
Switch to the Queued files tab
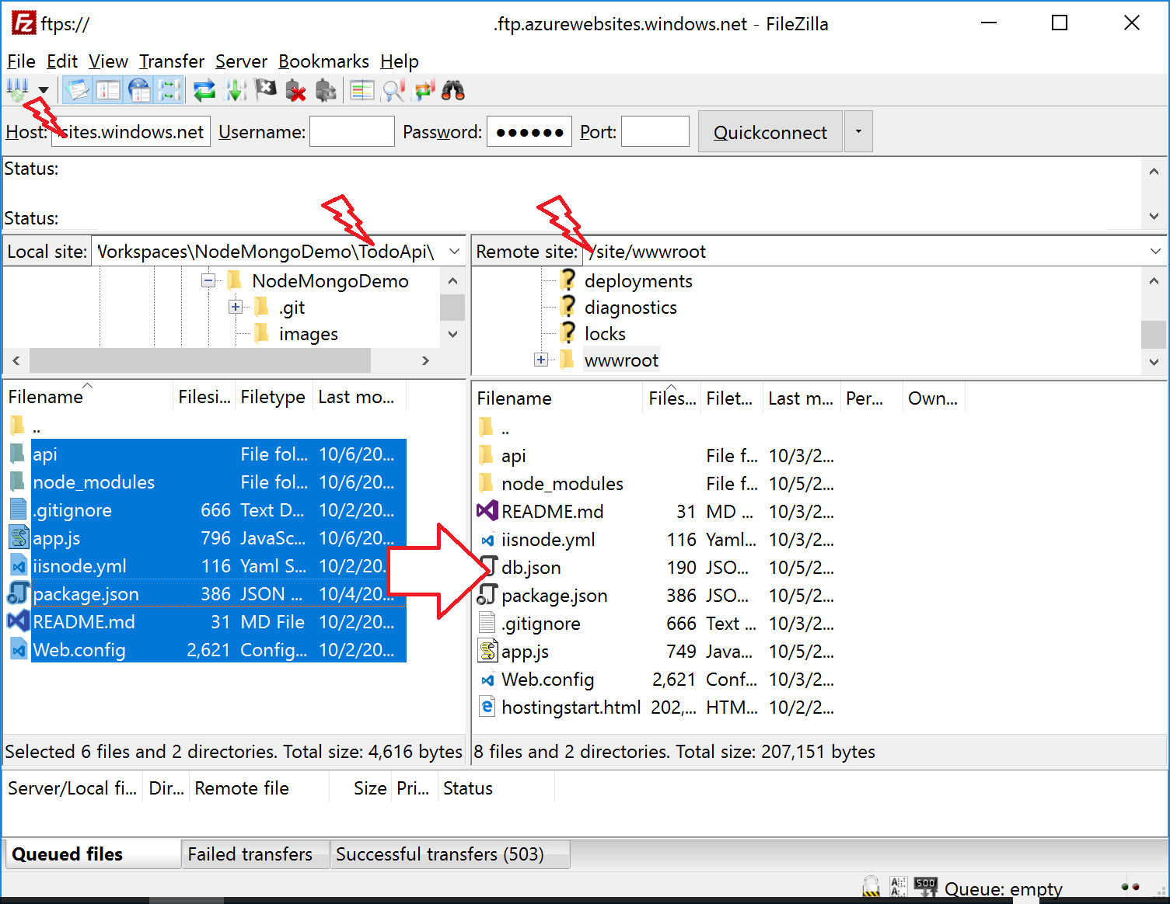(92, 854)
